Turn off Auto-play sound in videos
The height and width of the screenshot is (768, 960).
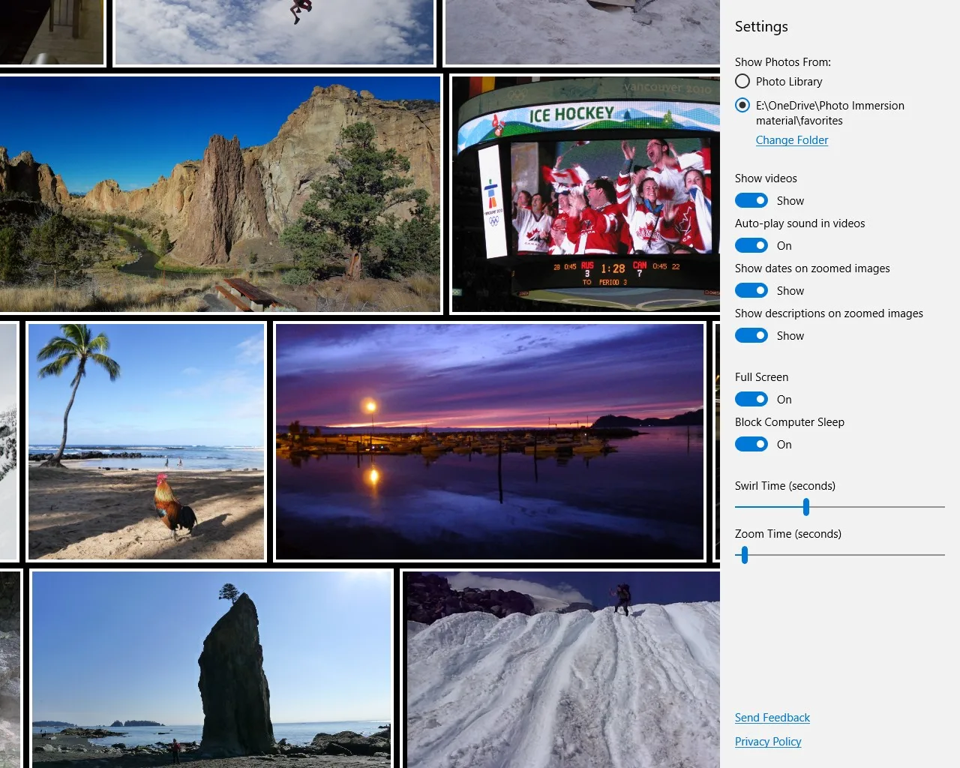pos(751,245)
